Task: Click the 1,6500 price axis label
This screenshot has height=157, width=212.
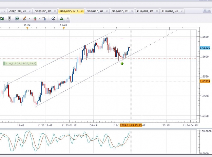Action: (205, 96)
